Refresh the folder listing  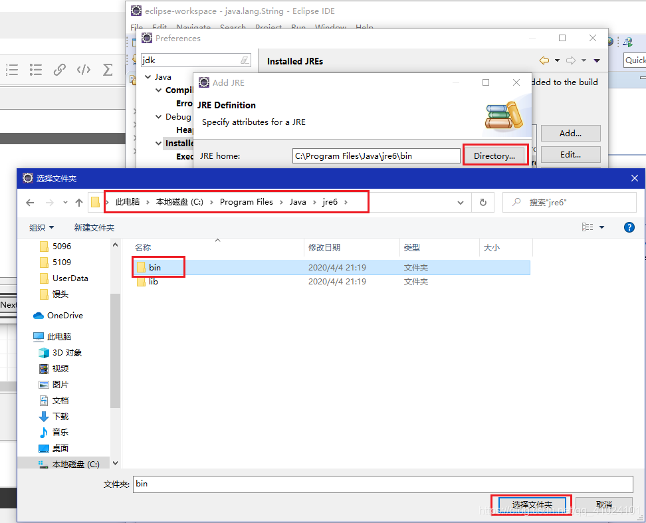click(x=483, y=202)
